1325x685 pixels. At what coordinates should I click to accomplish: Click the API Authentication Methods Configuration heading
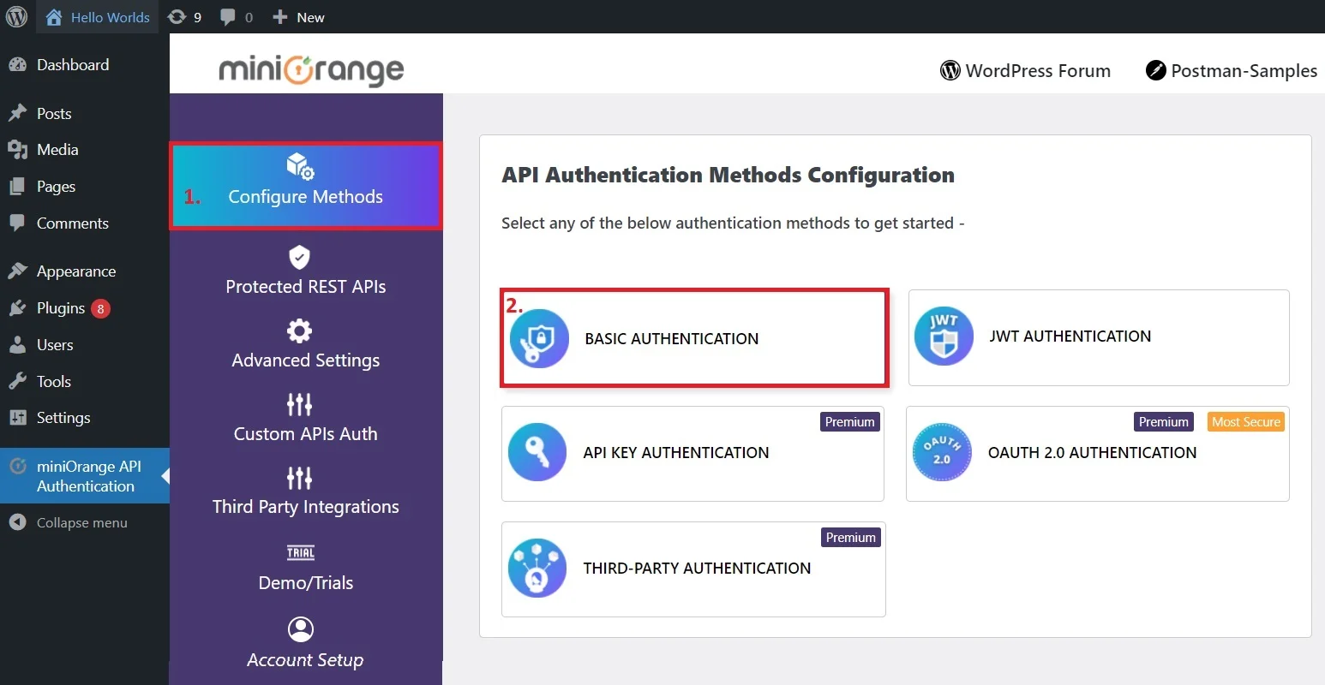coord(728,175)
